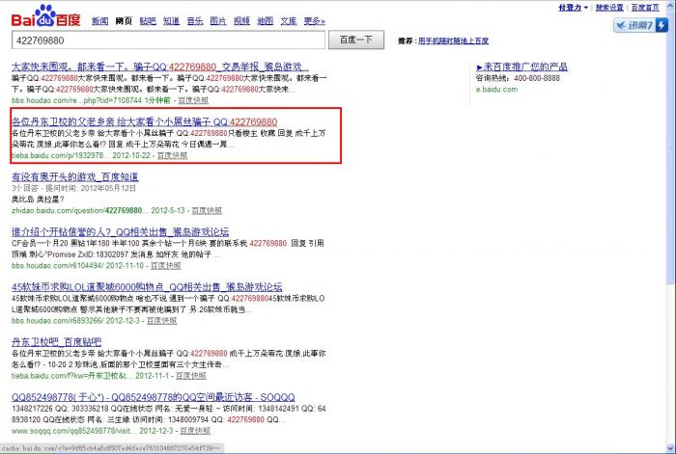Open the mobile Baidu recommendation link

pos(453,40)
